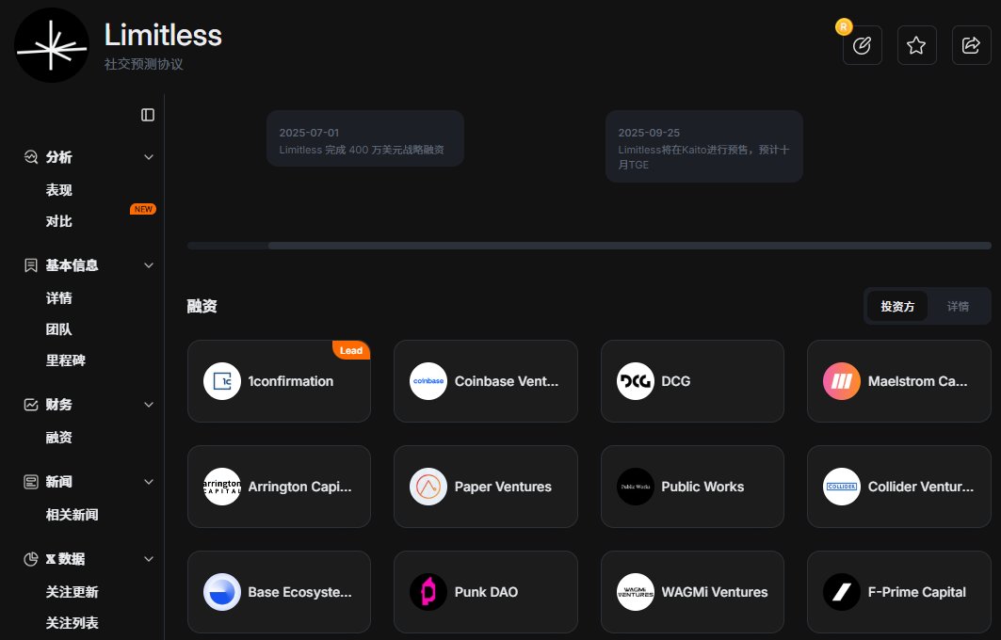Click the 新闻 section news icon

(31, 482)
